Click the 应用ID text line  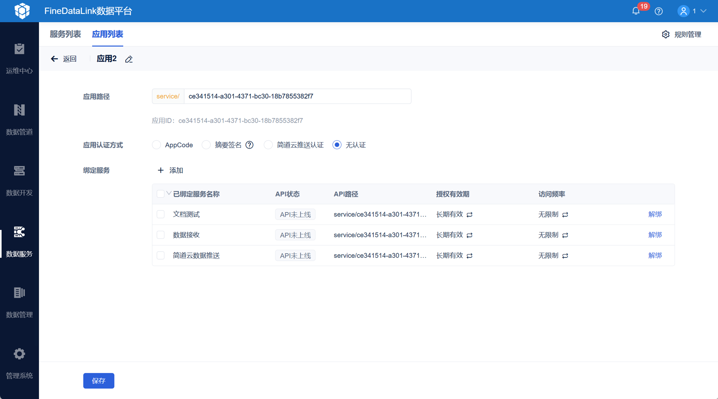pyautogui.click(x=227, y=121)
